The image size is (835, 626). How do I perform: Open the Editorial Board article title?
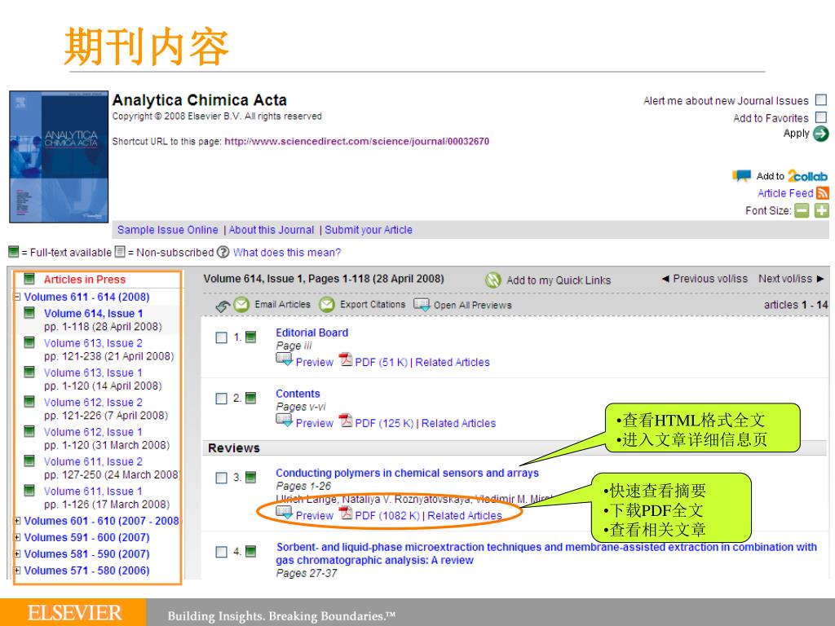coord(312,333)
